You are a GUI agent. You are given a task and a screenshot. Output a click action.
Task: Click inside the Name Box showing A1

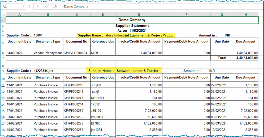point(12,6)
